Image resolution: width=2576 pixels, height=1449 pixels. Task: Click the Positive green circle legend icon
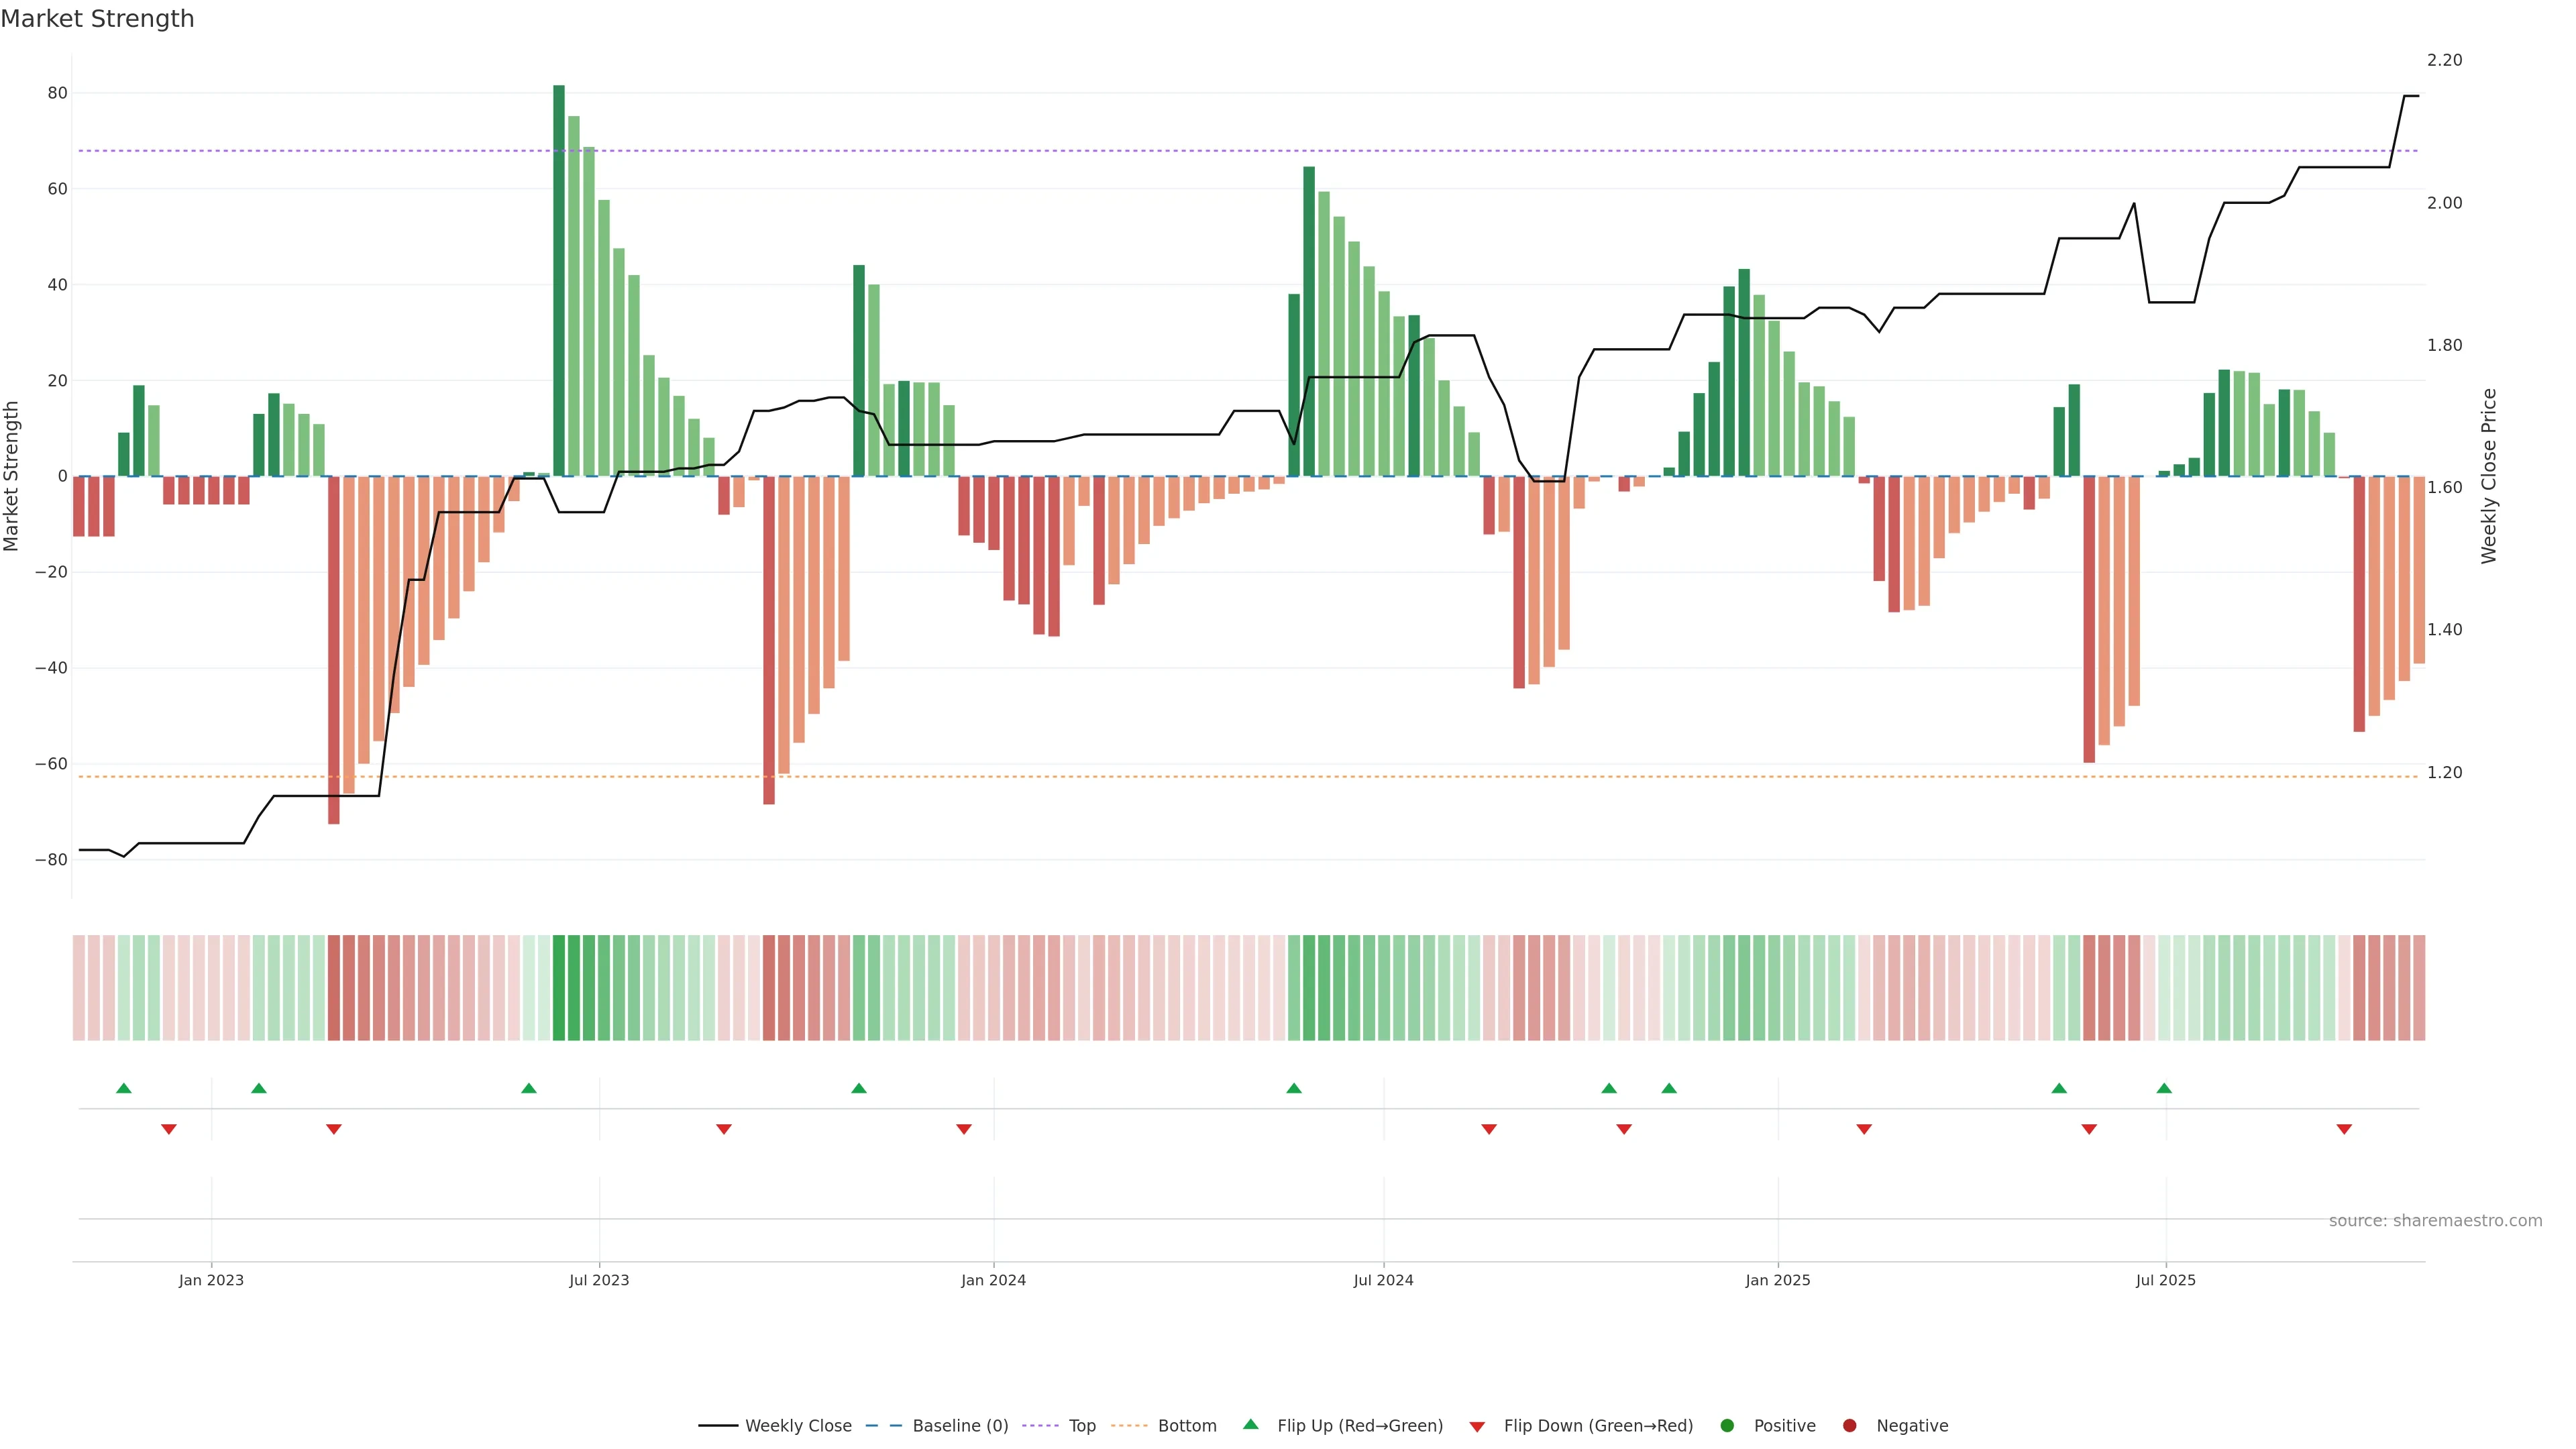pyautogui.click(x=1727, y=1426)
